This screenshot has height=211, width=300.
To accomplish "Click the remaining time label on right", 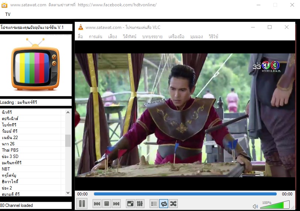I will click(287, 194).
